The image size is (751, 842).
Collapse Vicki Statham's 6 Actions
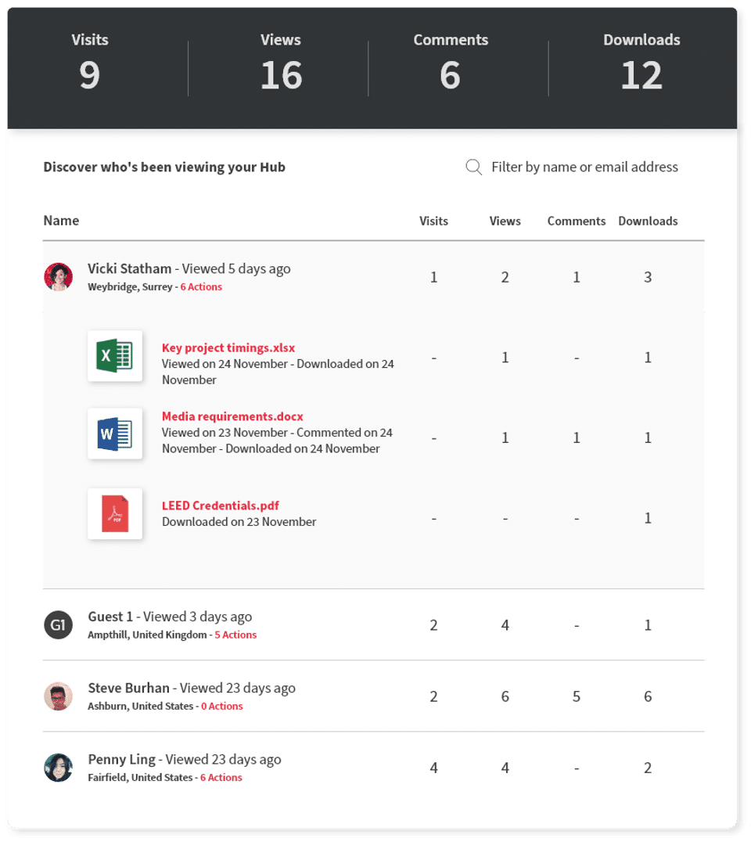pos(201,287)
